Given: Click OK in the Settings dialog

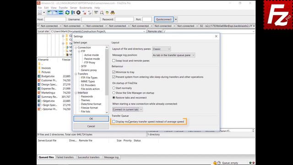Looking at the screenshot, I should [x=91, y=119].
